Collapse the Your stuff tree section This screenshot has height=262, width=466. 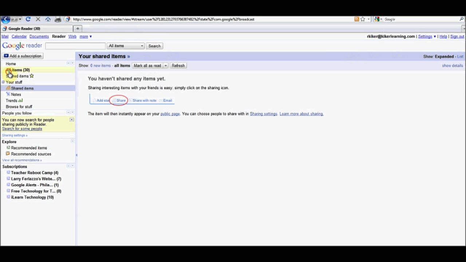pyautogui.click(x=3, y=82)
